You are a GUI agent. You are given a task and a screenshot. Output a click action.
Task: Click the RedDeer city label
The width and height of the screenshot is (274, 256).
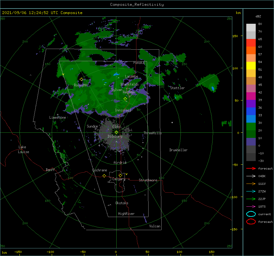point(129,92)
